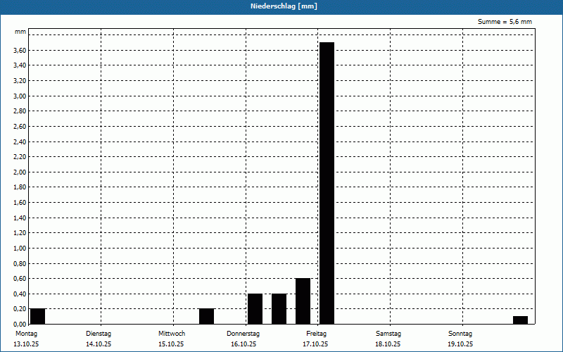
Task: Select the Mittwoch 0,20 mm bar
Action: tap(206, 316)
